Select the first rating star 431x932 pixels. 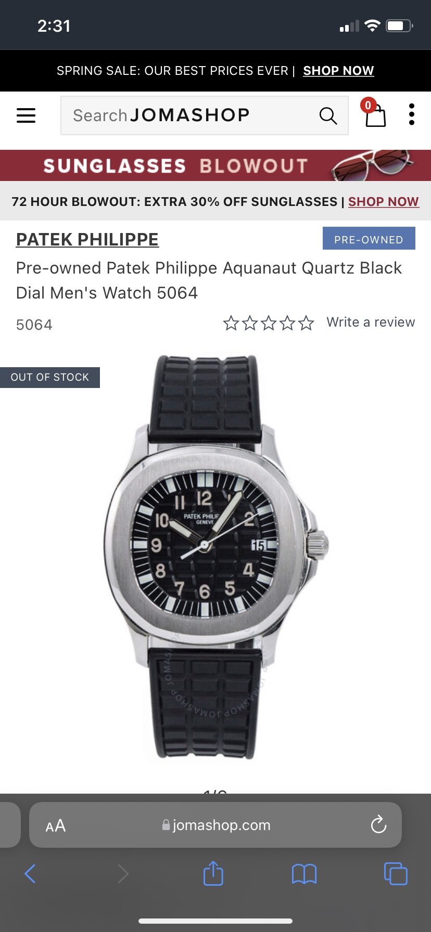pyautogui.click(x=231, y=323)
